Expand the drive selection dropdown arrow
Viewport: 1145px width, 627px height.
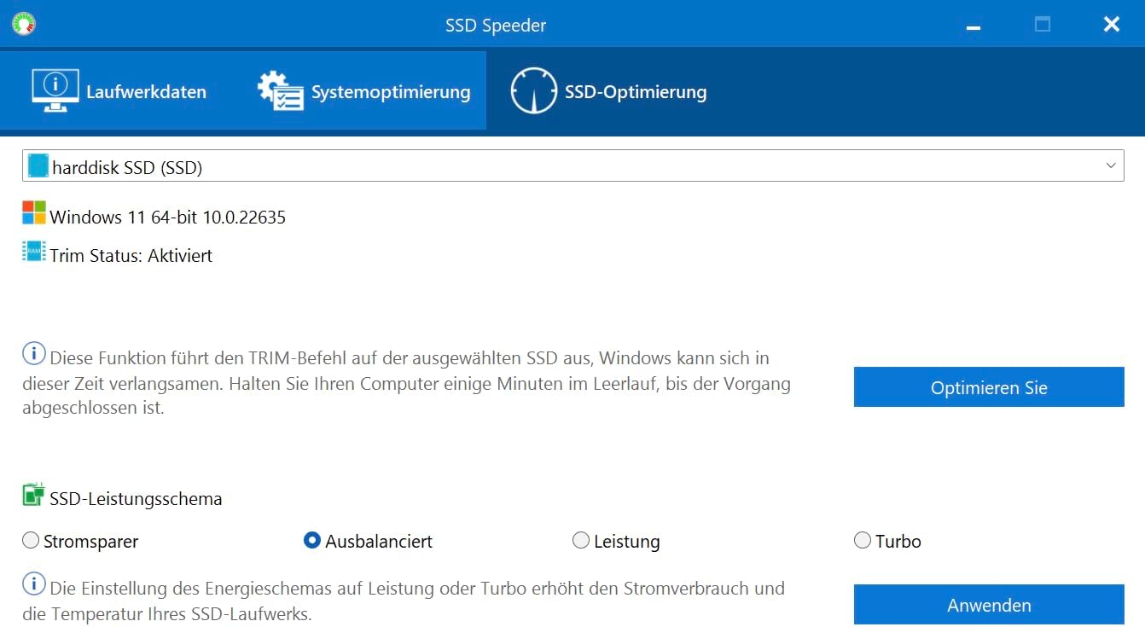tap(1111, 165)
